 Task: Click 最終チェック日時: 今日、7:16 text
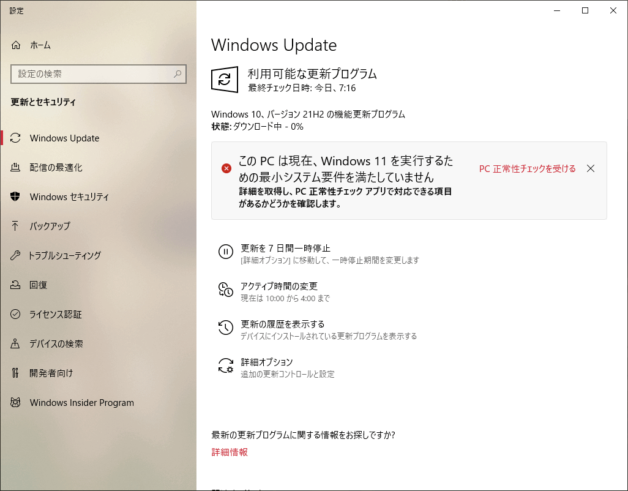302,88
